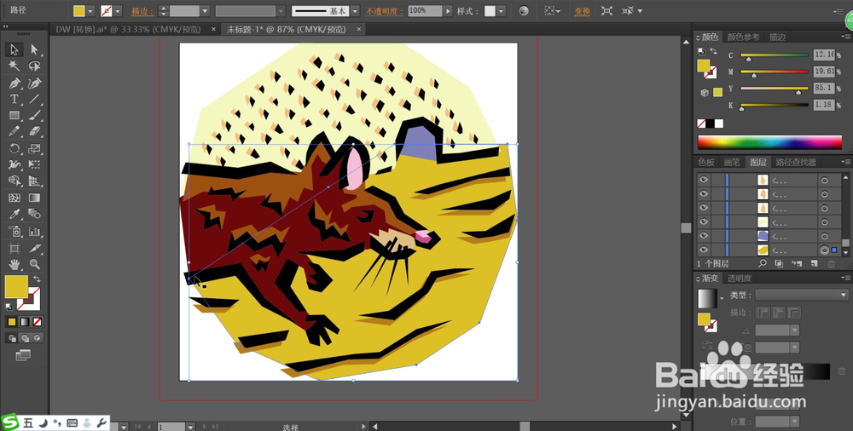The width and height of the screenshot is (853, 431).
Task: Select the Direct Selection white arrow tool
Action: [35, 50]
